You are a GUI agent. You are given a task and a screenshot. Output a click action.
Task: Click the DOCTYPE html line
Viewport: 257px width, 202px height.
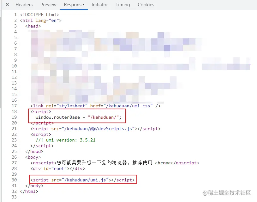click(x=39, y=15)
